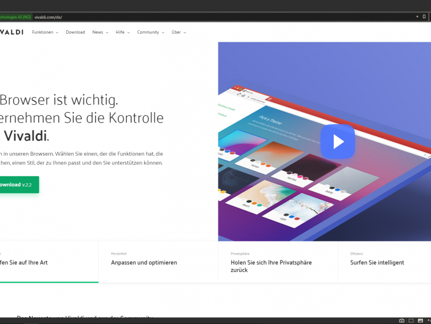Select the 'Anpassen und optimieren' tab
The height and width of the screenshot is (324, 431).
click(158, 262)
